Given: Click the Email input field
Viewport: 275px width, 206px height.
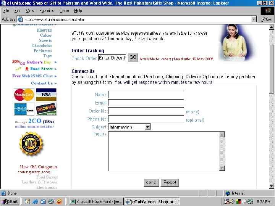Looking at the screenshot, I should (x=146, y=103).
